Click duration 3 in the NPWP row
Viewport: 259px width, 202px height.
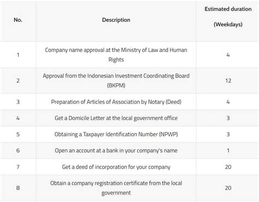click(228, 134)
